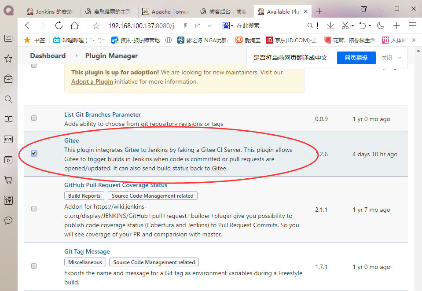This screenshot has height=291, width=422.
Task: Go to the browser home page
Action: coord(74,26)
